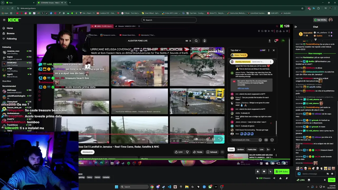Select Similare filter chip
Screen dimensions: 338x190
click(240, 149)
